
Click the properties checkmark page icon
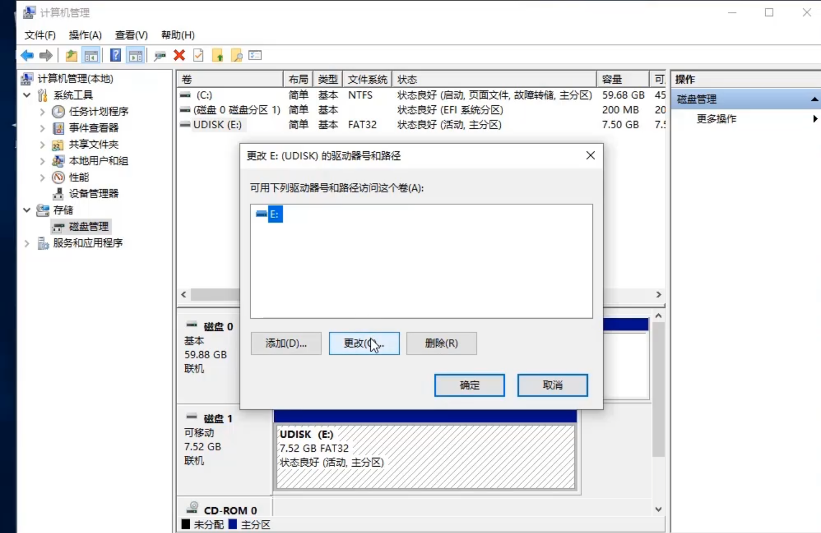[199, 55]
